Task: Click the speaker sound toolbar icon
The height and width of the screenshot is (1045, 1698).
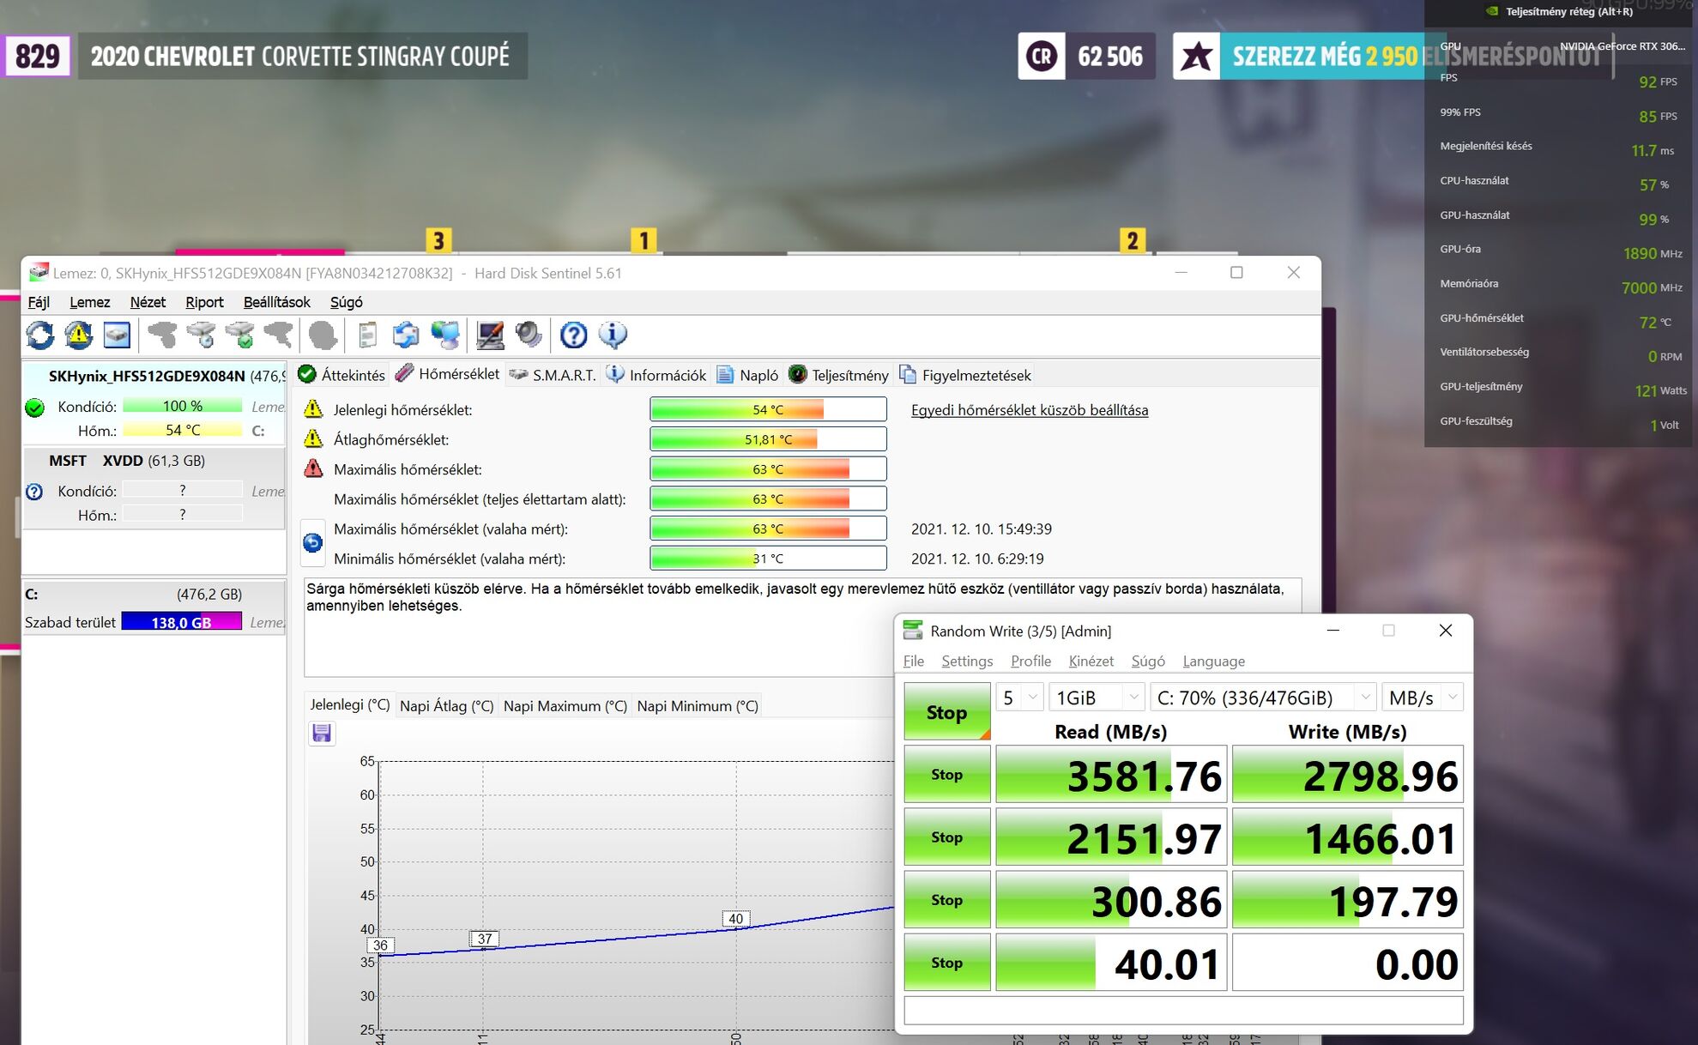Action: click(x=529, y=335)
